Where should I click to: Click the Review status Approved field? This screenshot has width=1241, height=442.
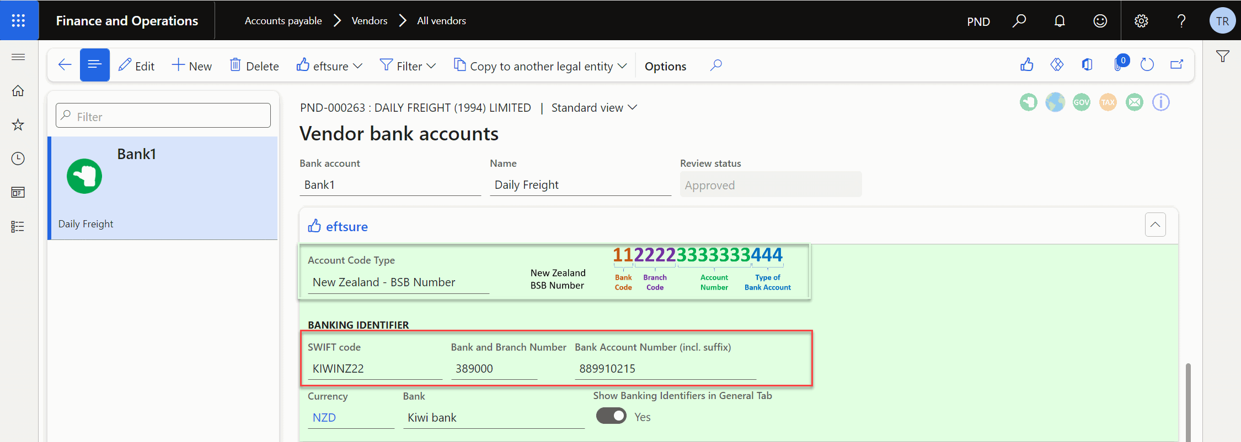tap(771, 185)
